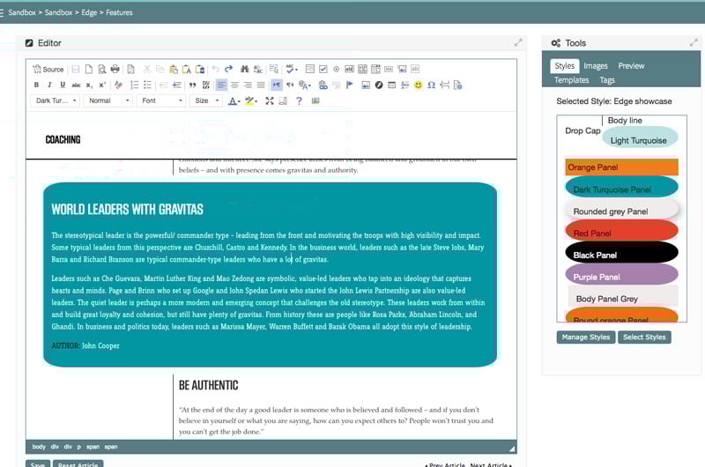Insert a horizontal line

point(404,85)
